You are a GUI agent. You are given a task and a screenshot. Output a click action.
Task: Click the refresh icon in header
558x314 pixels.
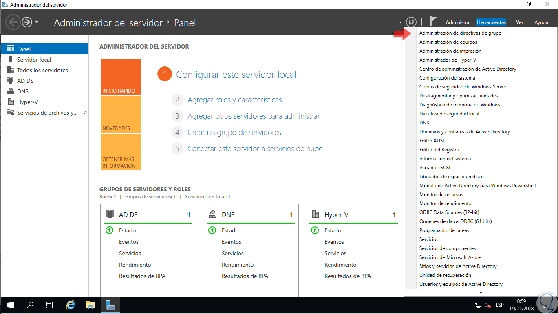(x=411, y=22)
